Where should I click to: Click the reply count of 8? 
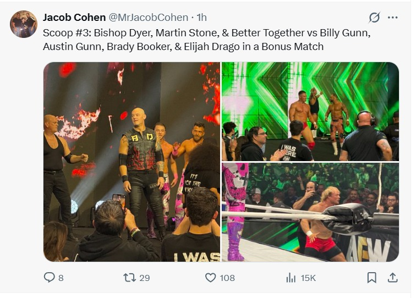[61, 278]
